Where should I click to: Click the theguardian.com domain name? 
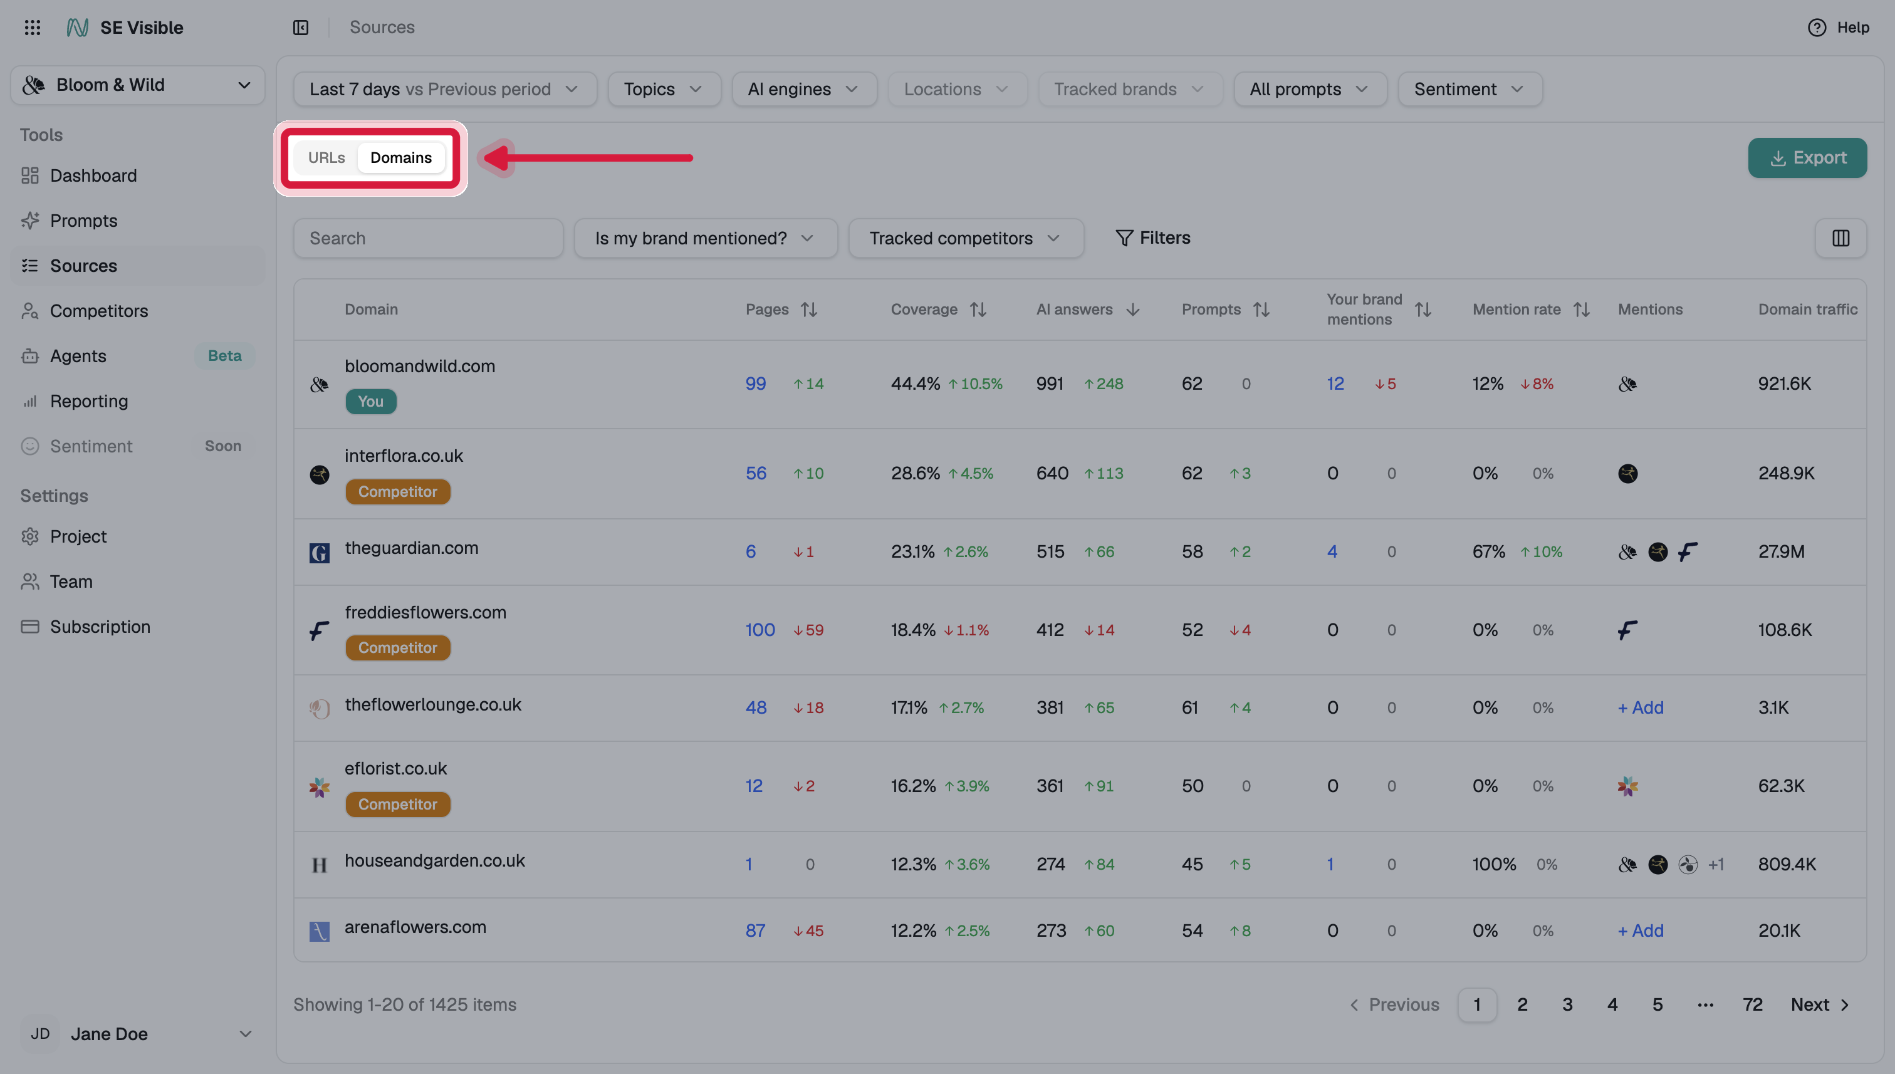click(x=412, y=548)
